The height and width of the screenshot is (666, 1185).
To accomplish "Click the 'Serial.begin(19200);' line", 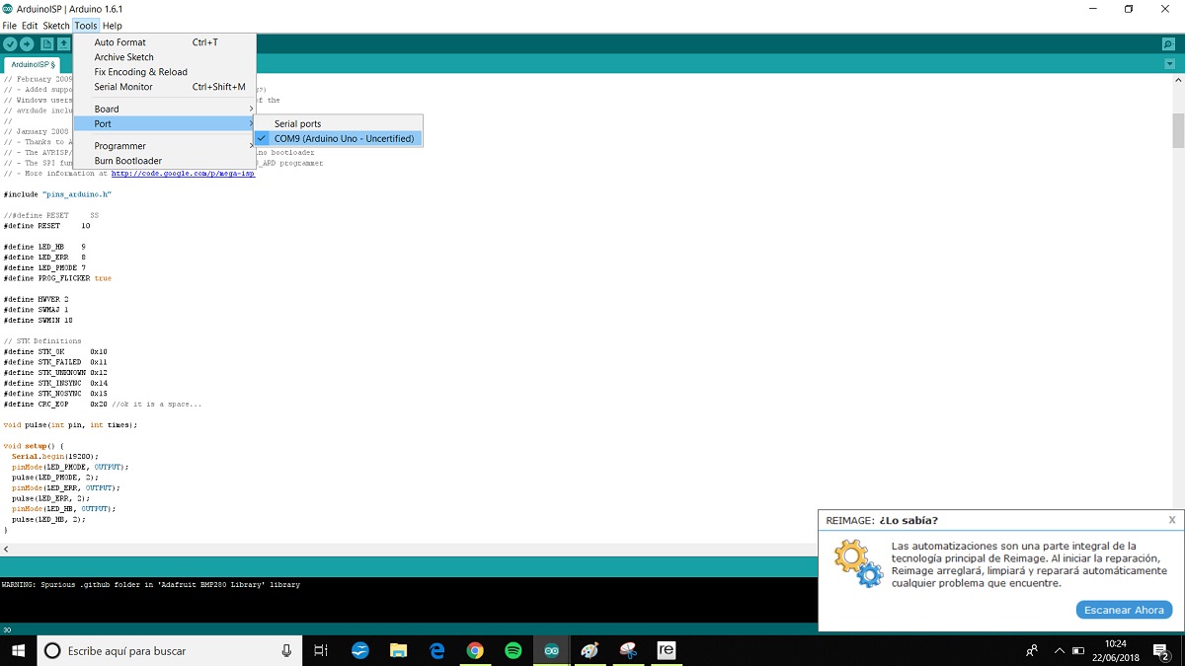I will click(55, 457).
